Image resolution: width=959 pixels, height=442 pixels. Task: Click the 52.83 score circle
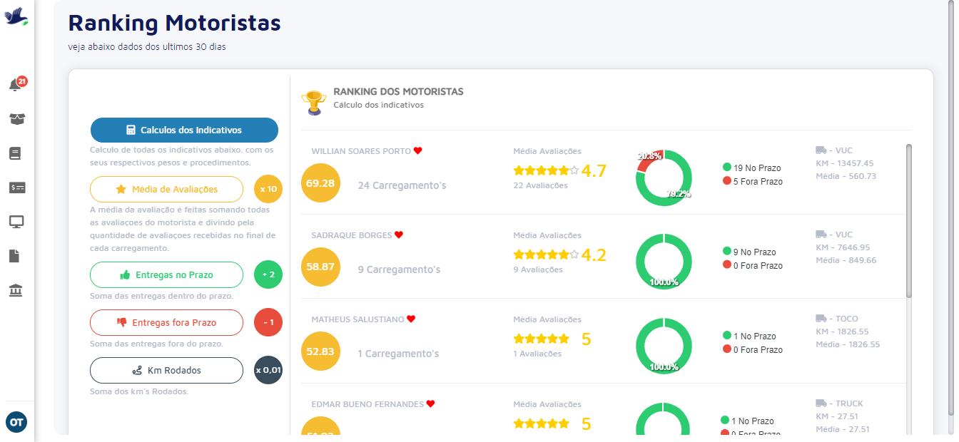(x=320, y=351)
